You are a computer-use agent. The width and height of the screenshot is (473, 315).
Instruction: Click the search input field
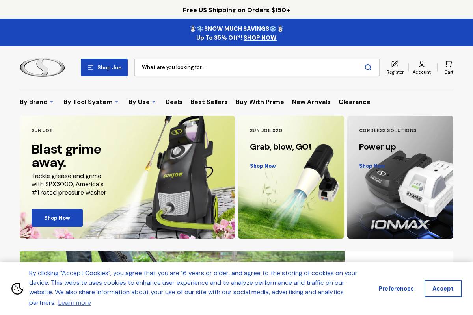tap(244, 67)
